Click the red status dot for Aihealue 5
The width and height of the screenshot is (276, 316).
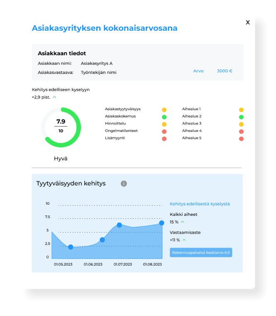[241, 139]
